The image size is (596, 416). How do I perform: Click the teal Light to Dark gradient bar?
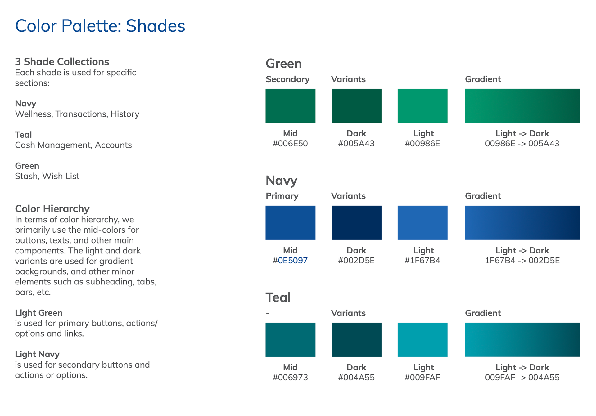coord(522,340)
